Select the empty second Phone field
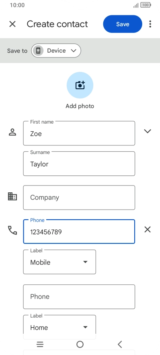160x355 pixels. [x=79, y=297]
